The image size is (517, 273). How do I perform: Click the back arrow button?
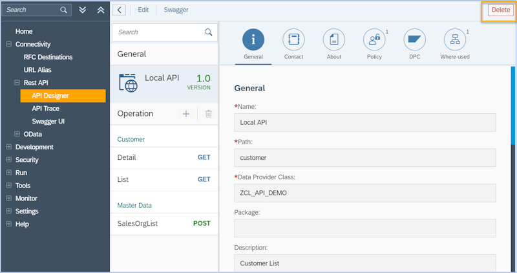click(x=119, y=10)
